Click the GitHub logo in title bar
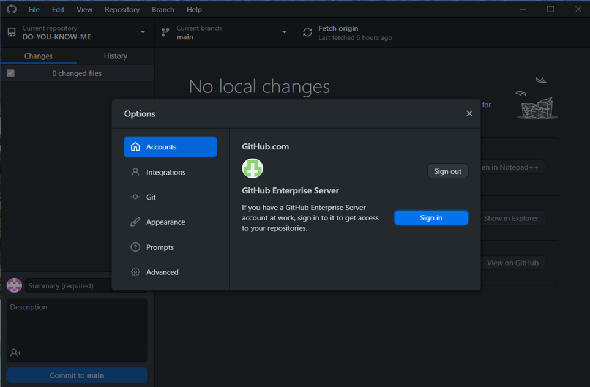 (12, 9)
